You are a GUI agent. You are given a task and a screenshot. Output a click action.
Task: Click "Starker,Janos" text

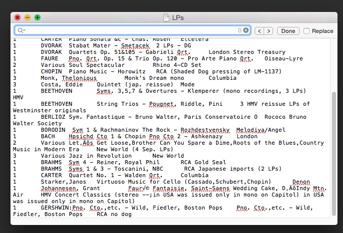tap(63, 182)
